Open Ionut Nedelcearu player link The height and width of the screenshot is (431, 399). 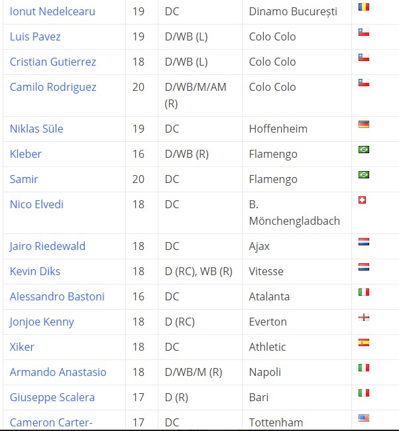point(52,11)
